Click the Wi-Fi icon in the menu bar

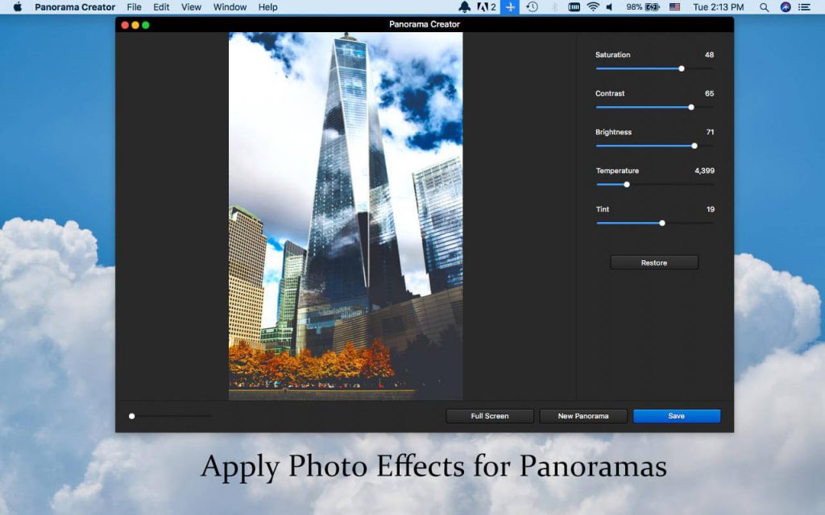[592, 7]
